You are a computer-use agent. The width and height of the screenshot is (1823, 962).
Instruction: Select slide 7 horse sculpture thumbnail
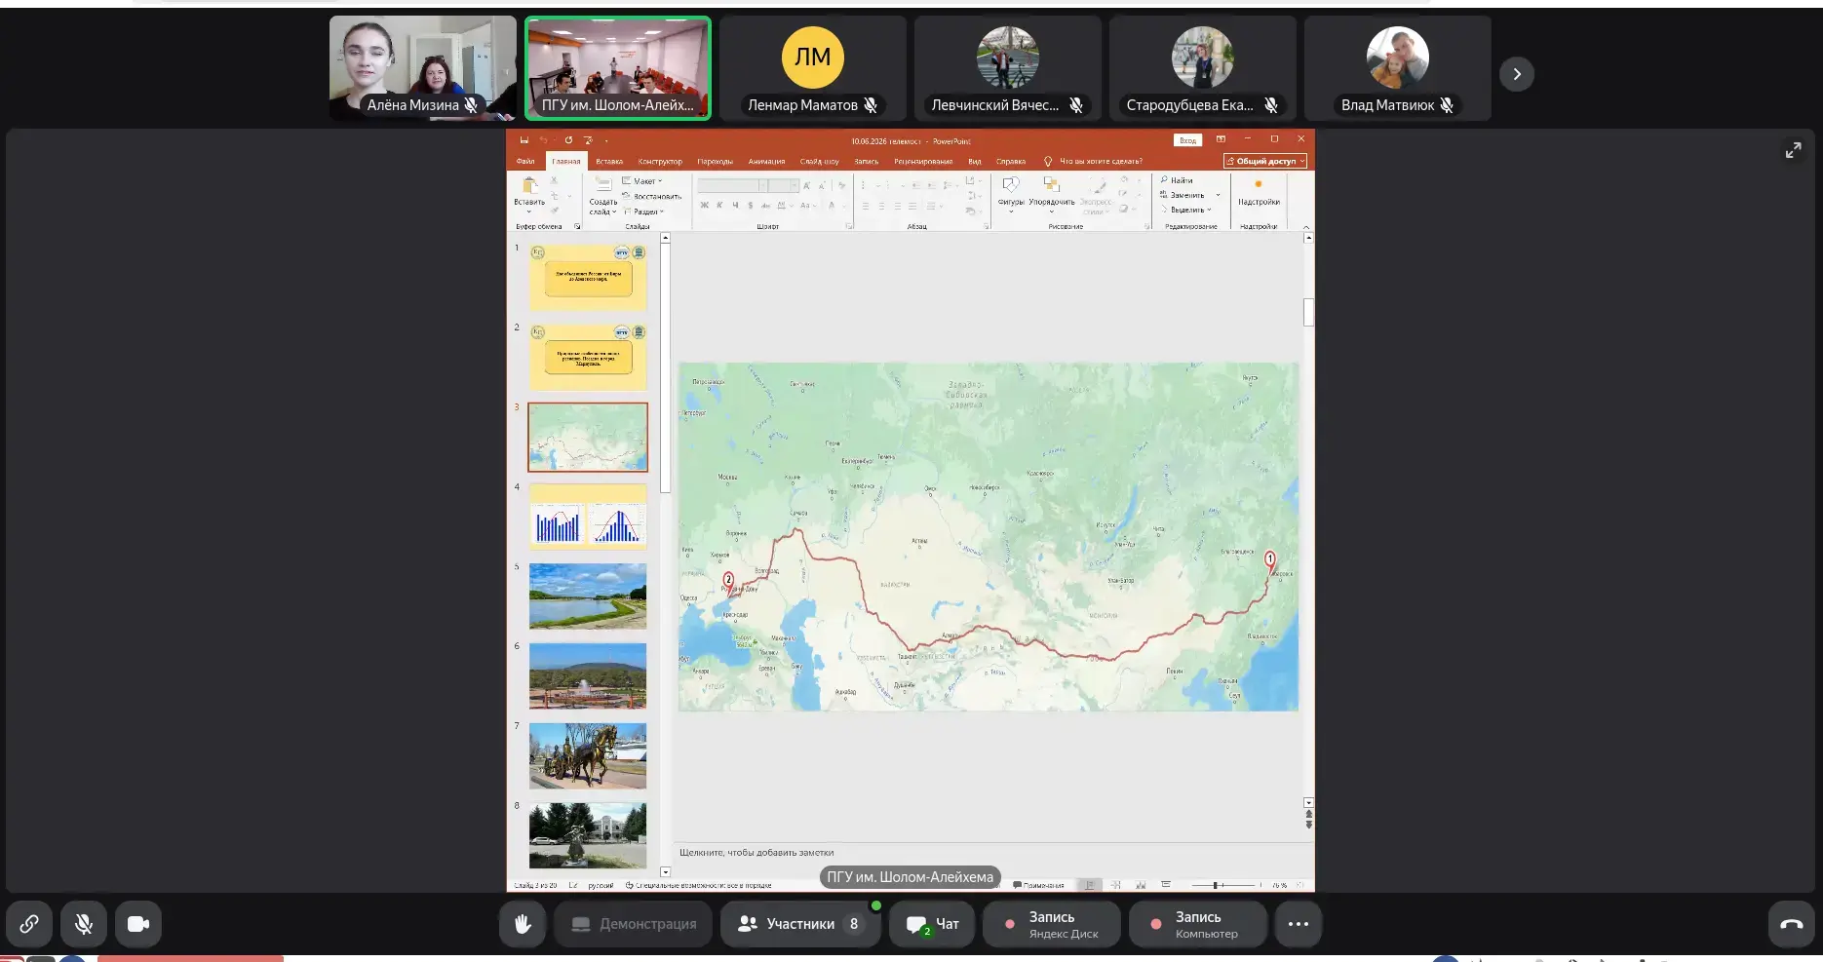point(588,756)
